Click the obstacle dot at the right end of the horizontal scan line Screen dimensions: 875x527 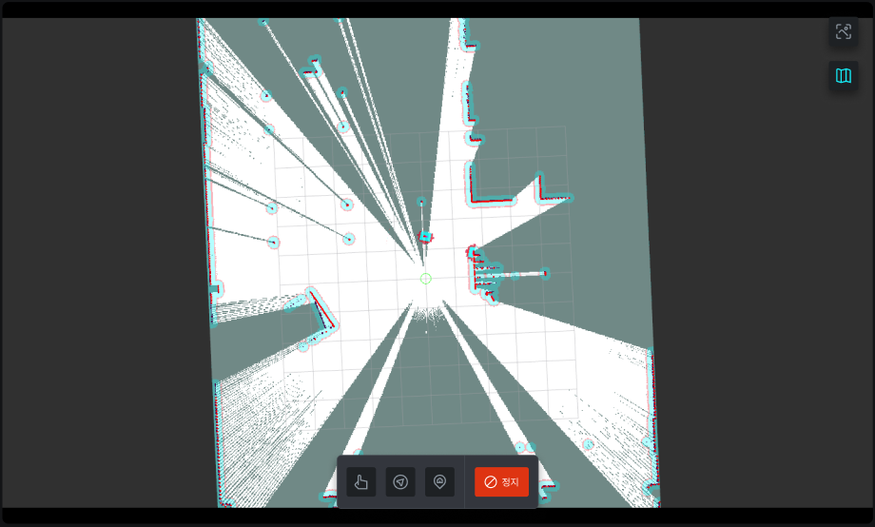coord(546,273)
